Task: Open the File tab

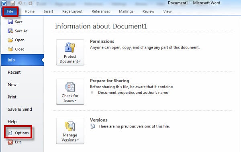Action: coord(10,11)
